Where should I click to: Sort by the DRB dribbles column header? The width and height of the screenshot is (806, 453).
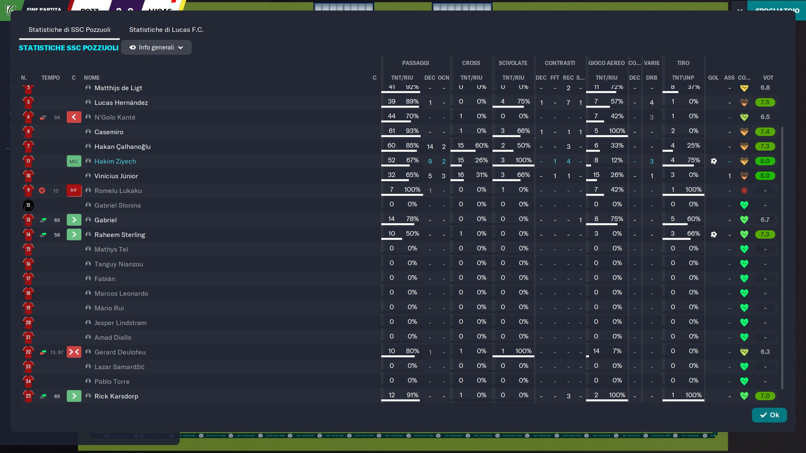click(x=652, y=78)
